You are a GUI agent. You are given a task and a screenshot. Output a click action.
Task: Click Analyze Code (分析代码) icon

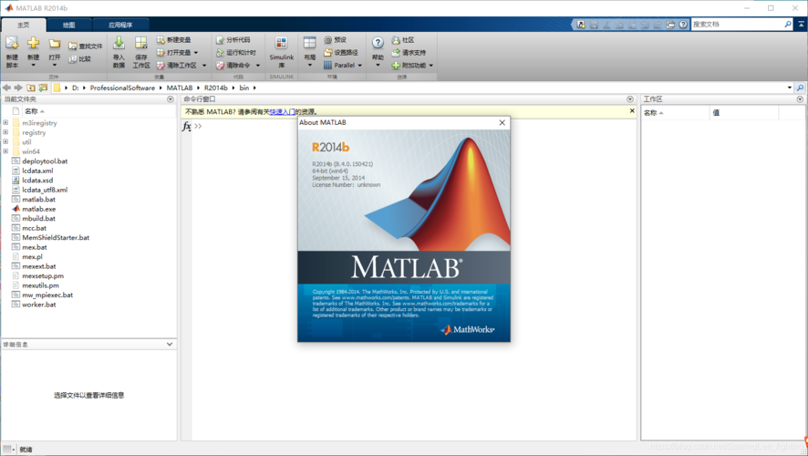coord(220,40)
